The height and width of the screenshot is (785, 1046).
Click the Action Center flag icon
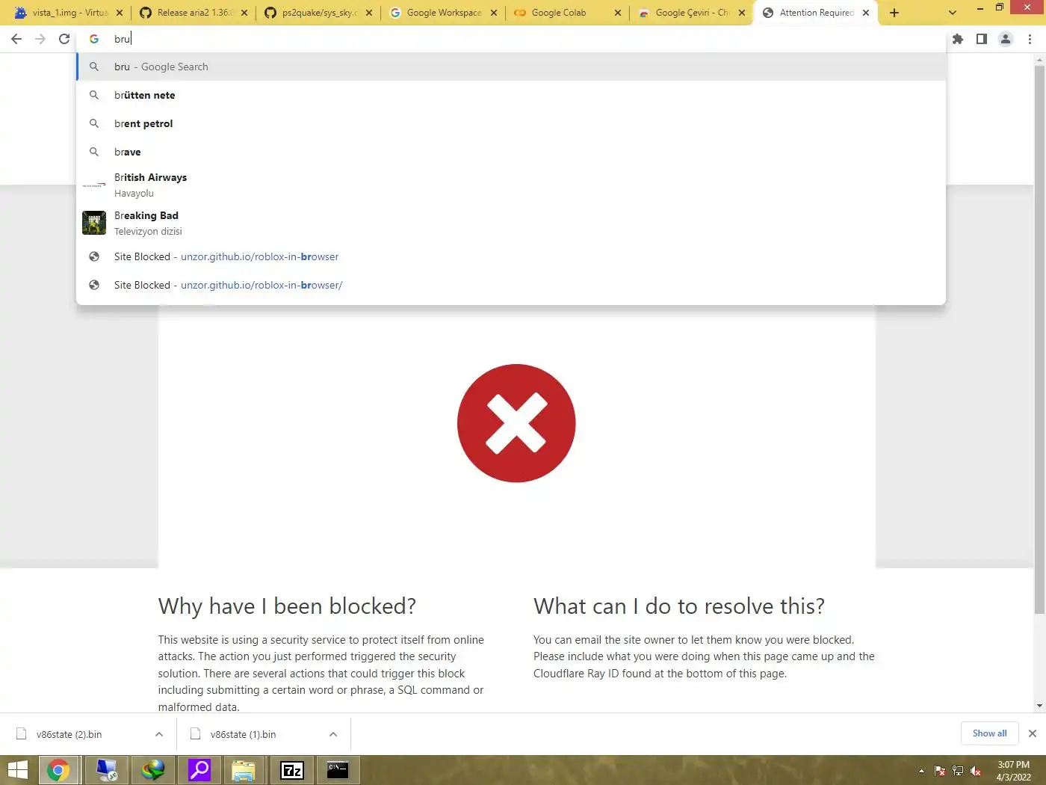coord(940,771)
